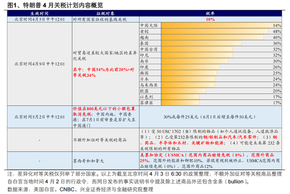Viewport: 290px width, 194px height.
Task: Click the 36% value for 泰国
Action: 277,43
